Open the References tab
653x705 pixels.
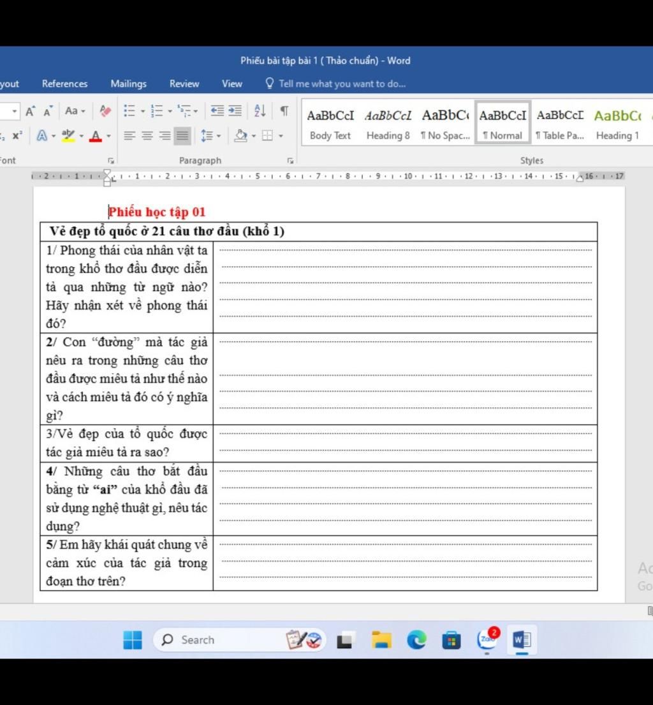[x=64, y=84]
